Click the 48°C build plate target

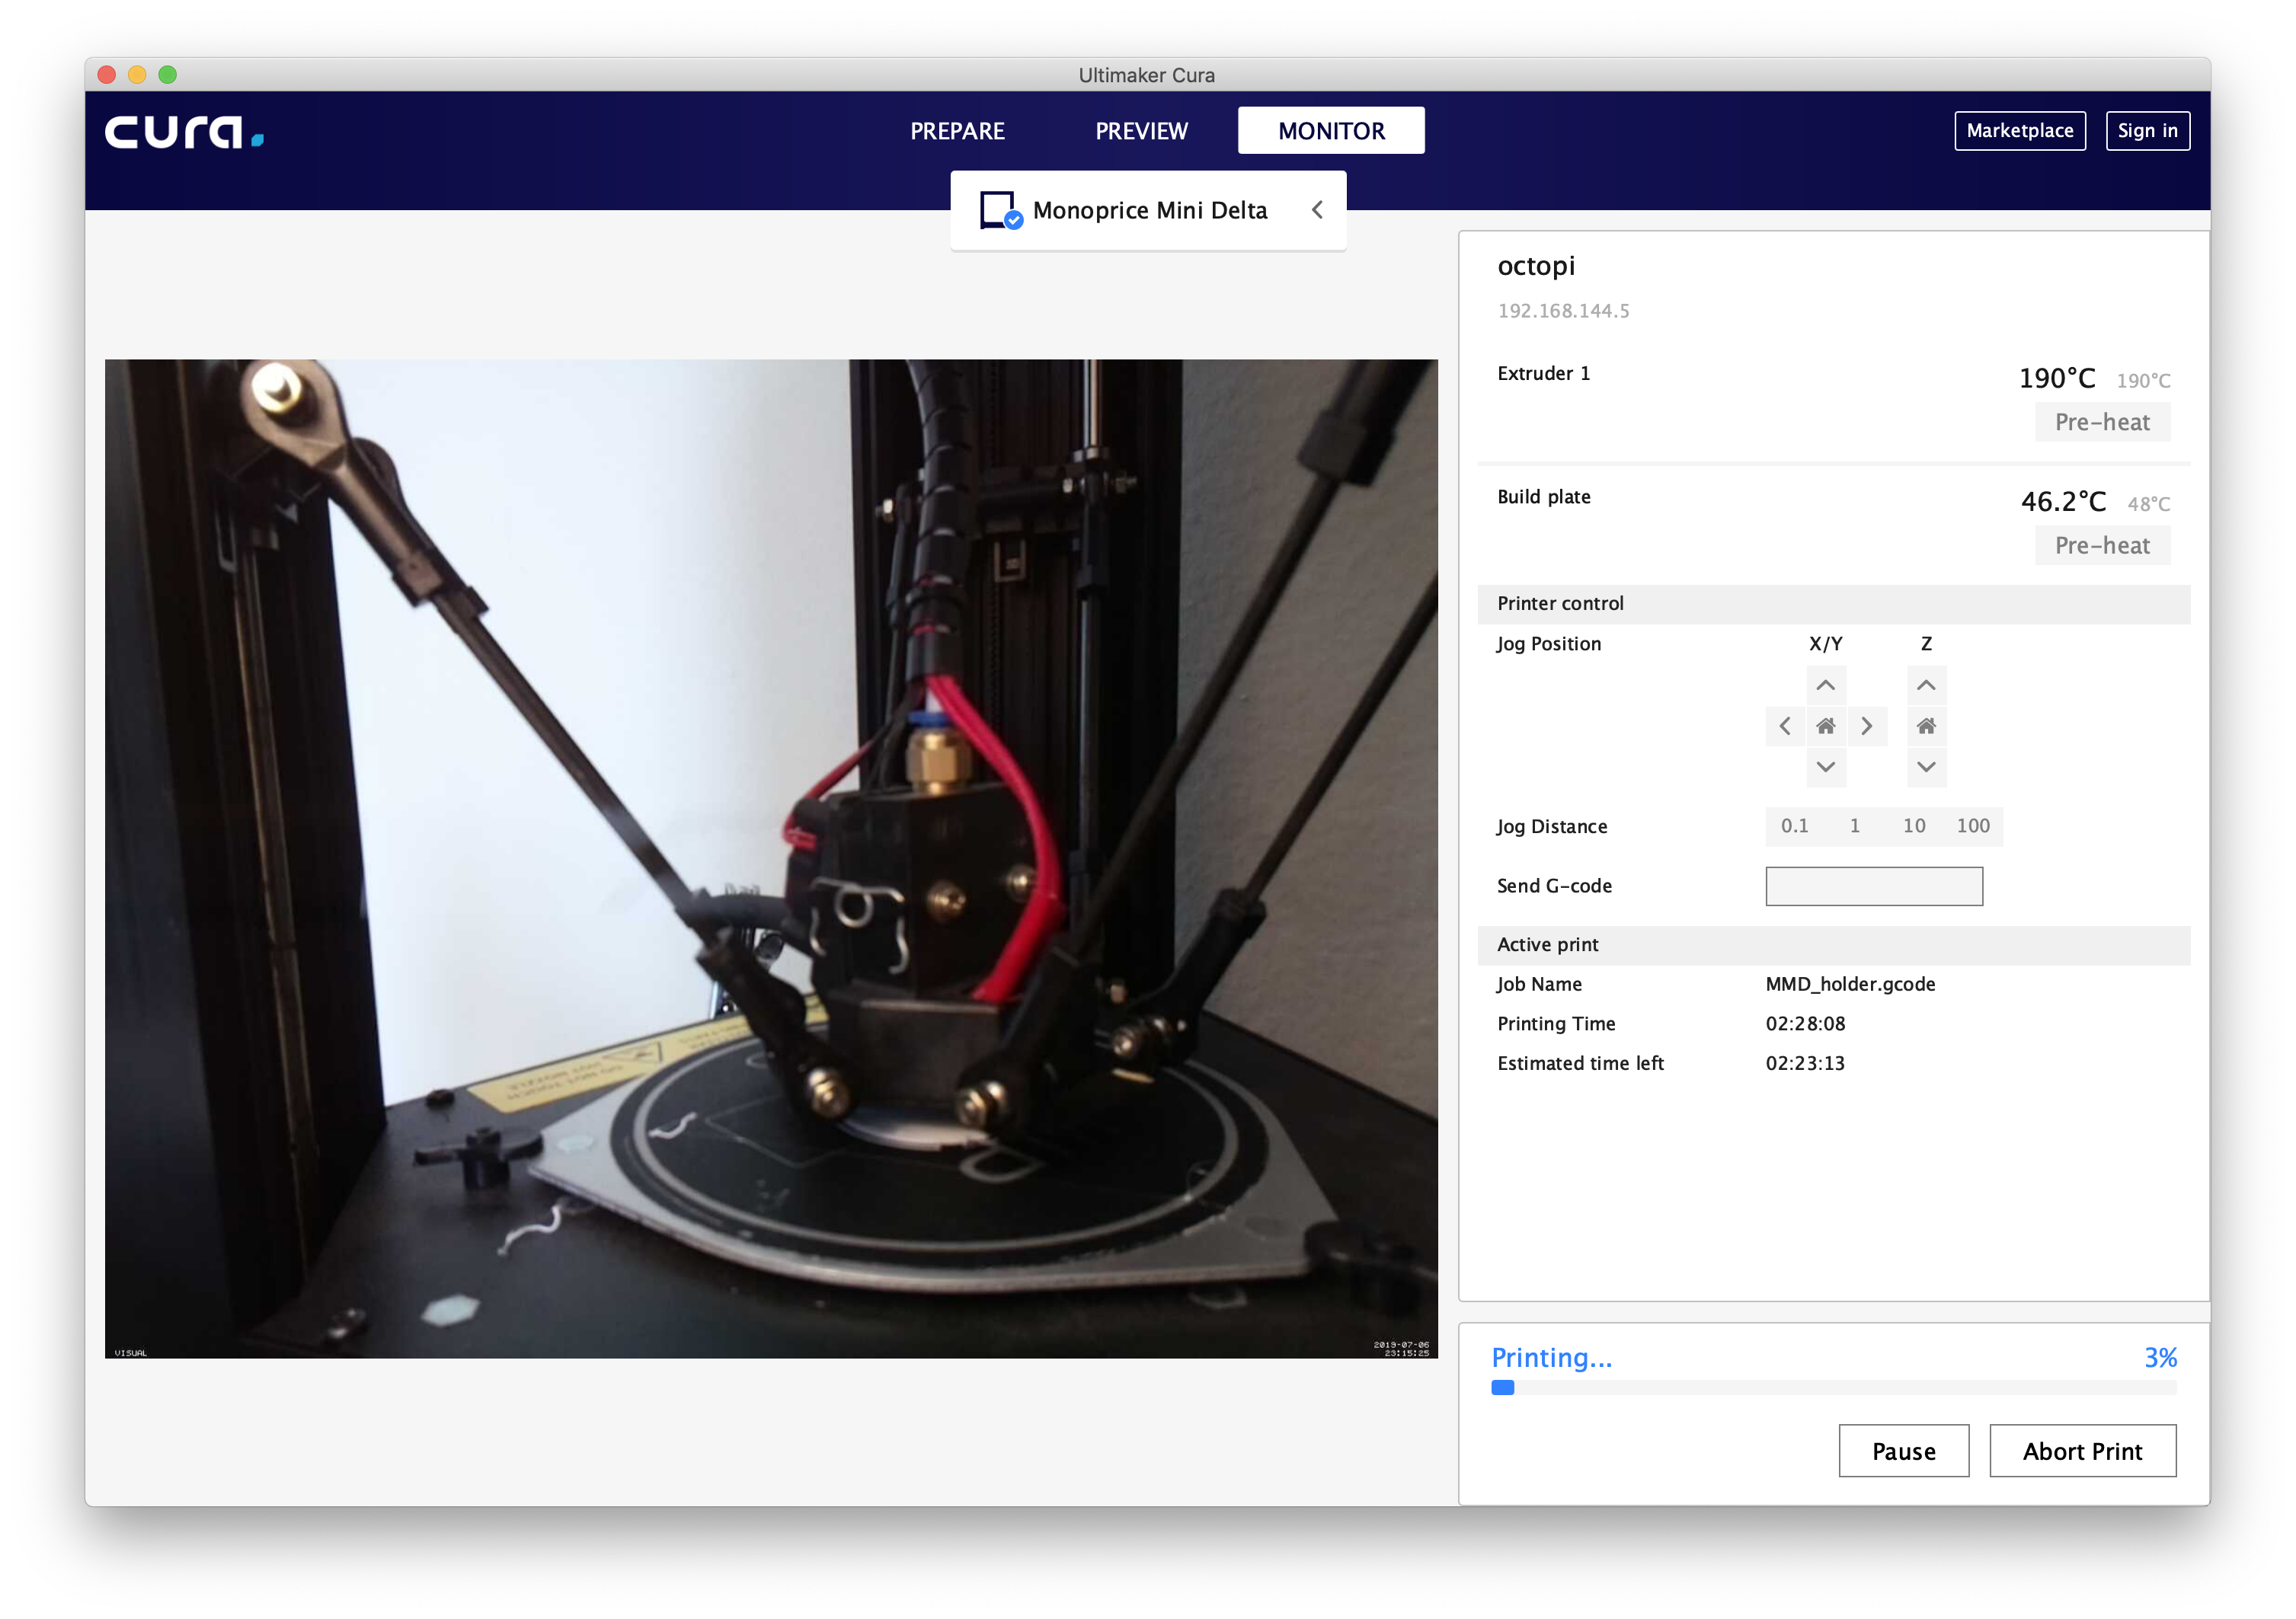[x=2149, y=505]
